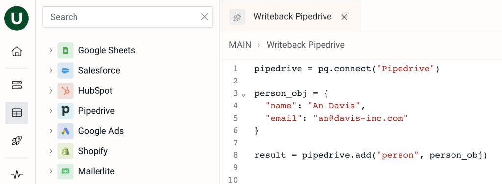This screenshot has width=502, height=184.
Task: Select the Writeback Pipedrive tab
Action: click(290, 16)
